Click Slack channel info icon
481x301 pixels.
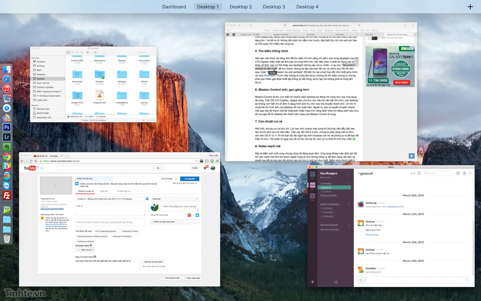(x=419, y=173)
